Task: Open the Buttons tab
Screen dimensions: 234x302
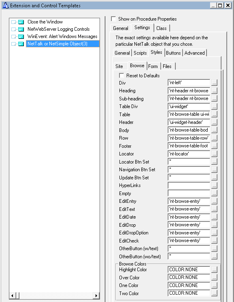Action: [173, 53]
